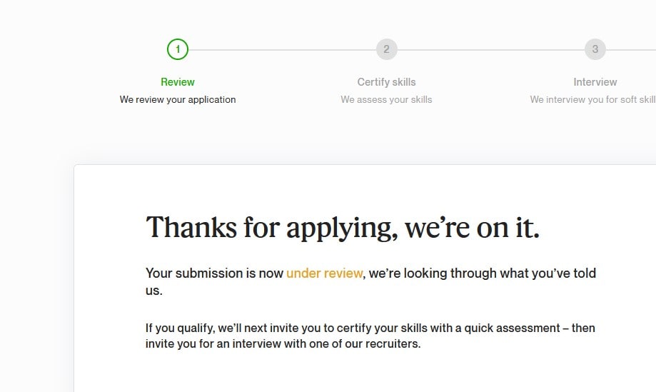The height and width of the screenshot is (392, 656).
Task: Click 'We review your application' text
Action: (178, 99)
